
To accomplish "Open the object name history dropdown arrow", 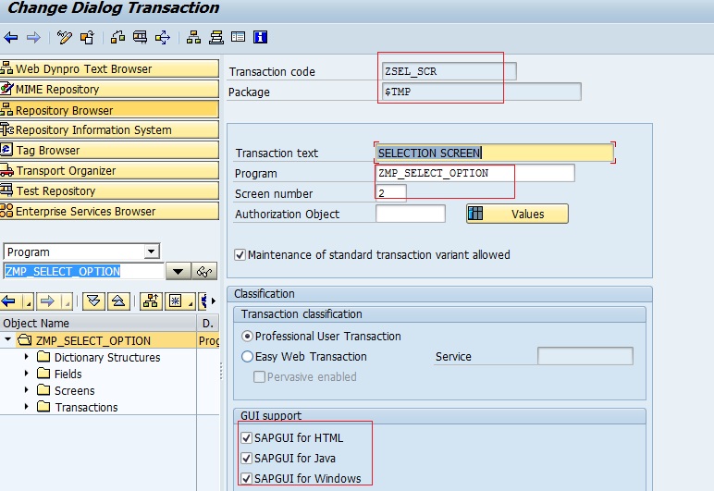I will (x=178, y=272).
